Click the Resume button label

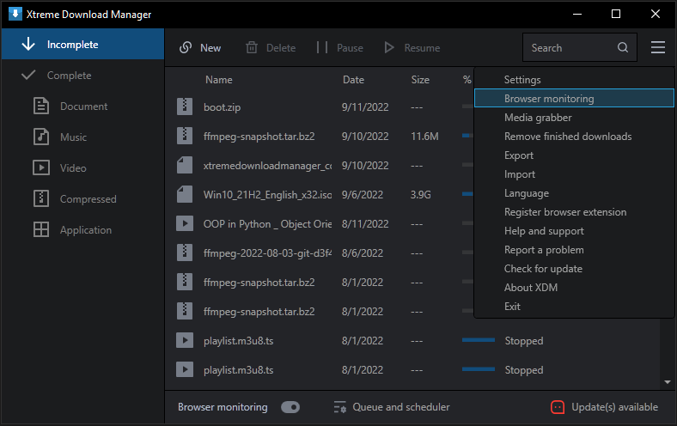[422, 48]
